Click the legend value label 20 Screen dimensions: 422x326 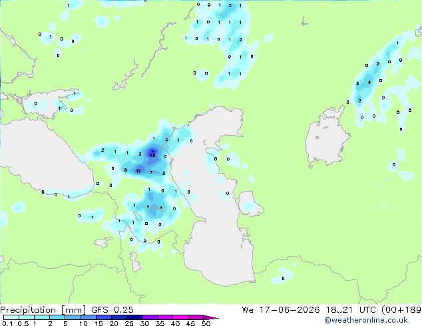click(114, 323)
